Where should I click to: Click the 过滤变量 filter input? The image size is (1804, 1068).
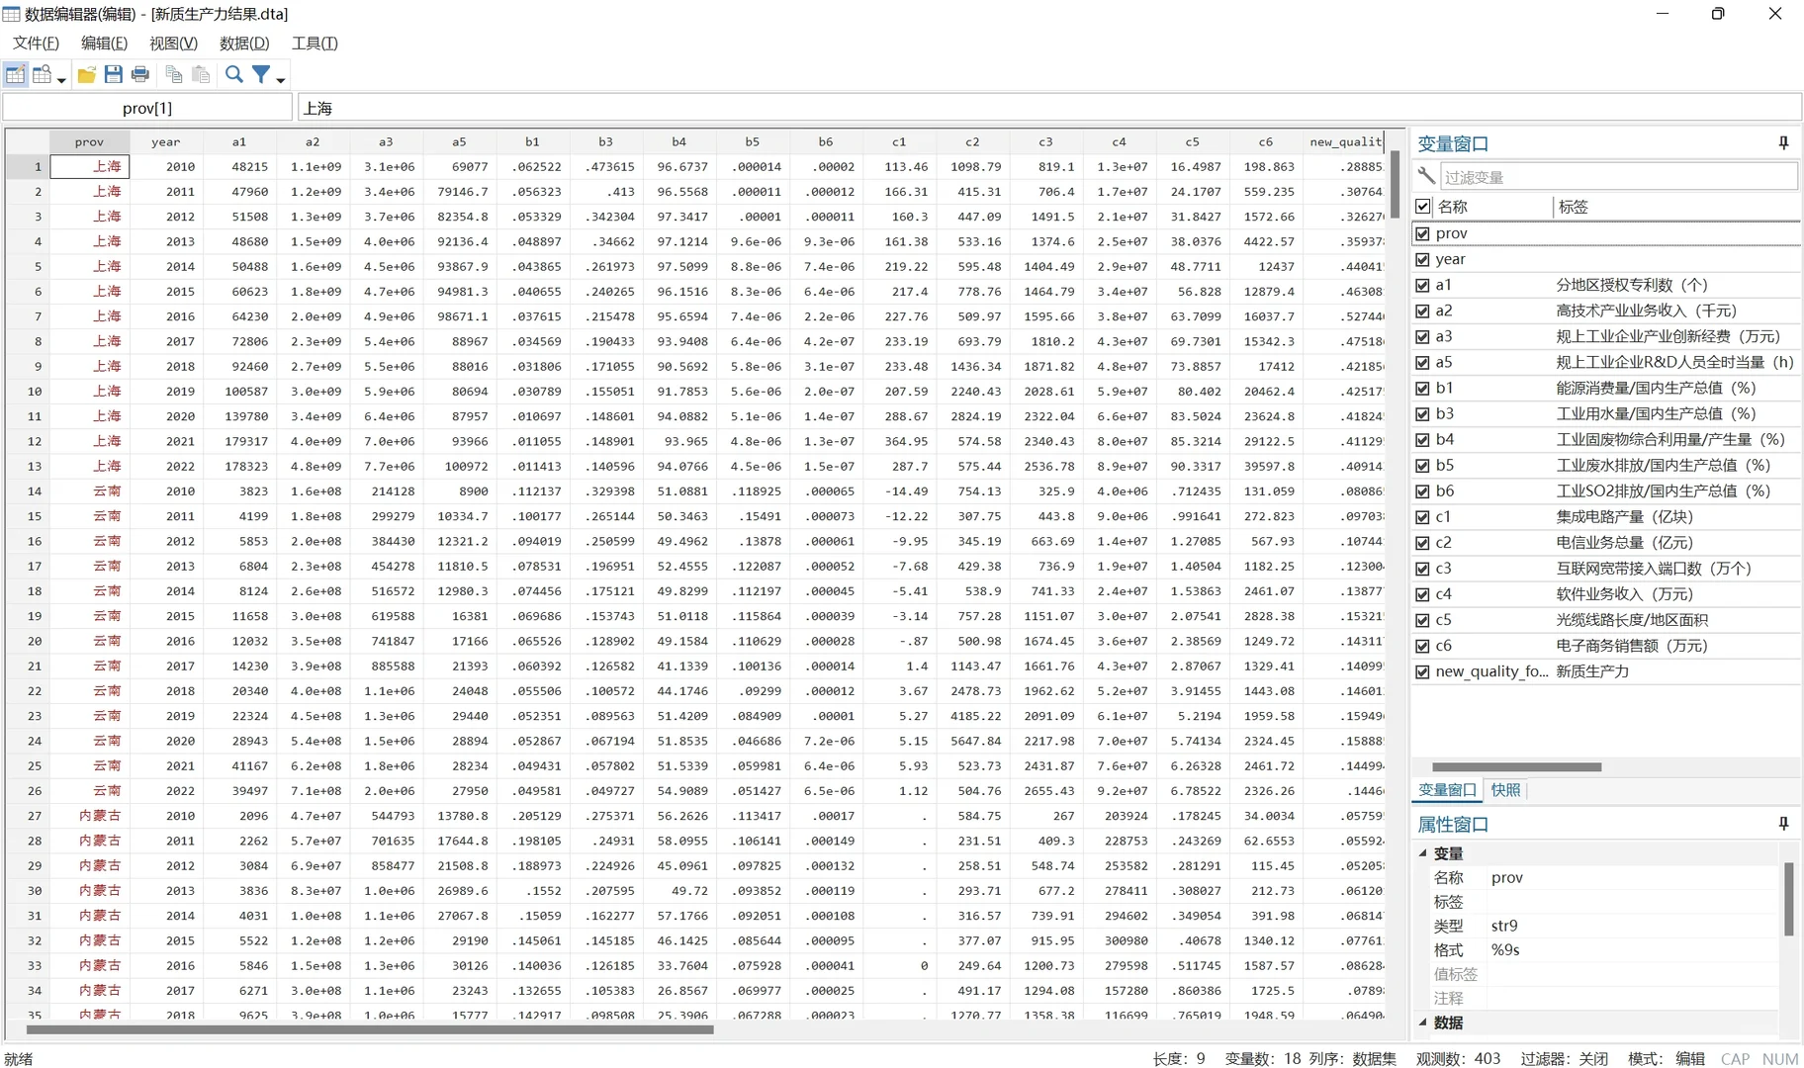(1619, 177)
